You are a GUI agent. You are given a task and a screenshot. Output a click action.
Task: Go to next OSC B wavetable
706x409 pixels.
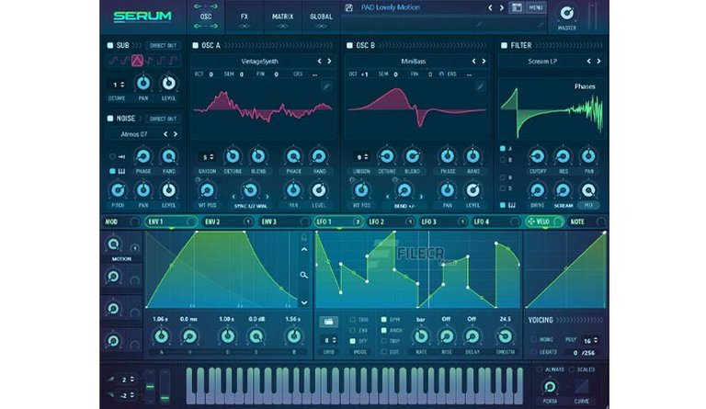[x=484, y=62]
